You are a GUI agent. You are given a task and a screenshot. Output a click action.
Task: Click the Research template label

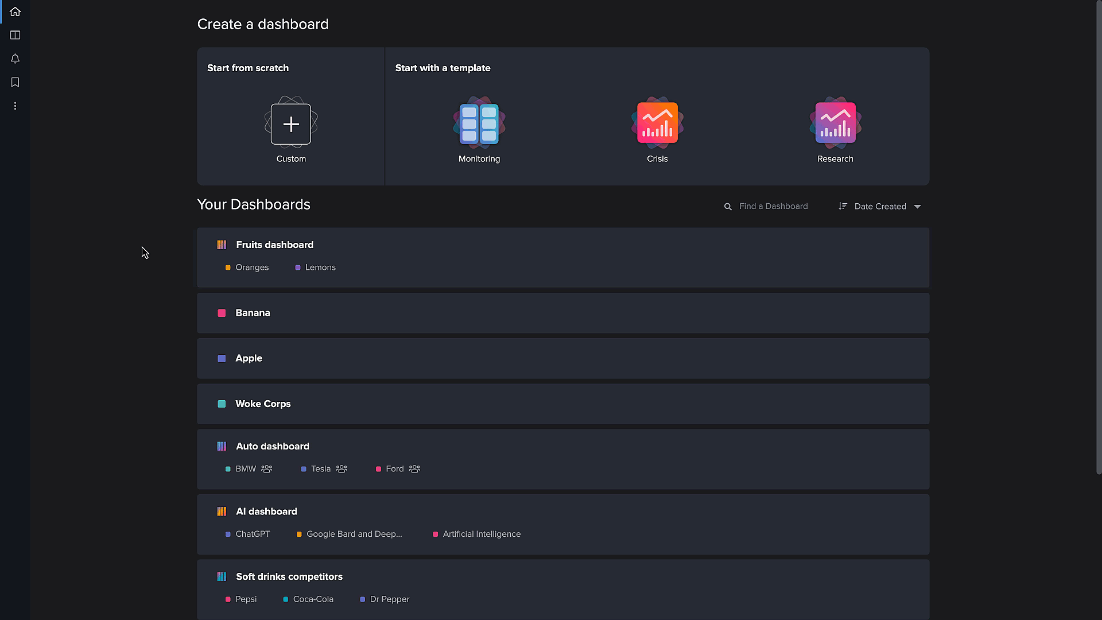tap(835, 159)
